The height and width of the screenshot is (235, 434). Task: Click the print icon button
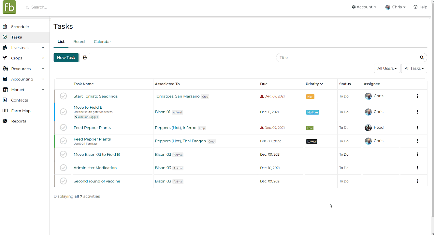point(85,58)
